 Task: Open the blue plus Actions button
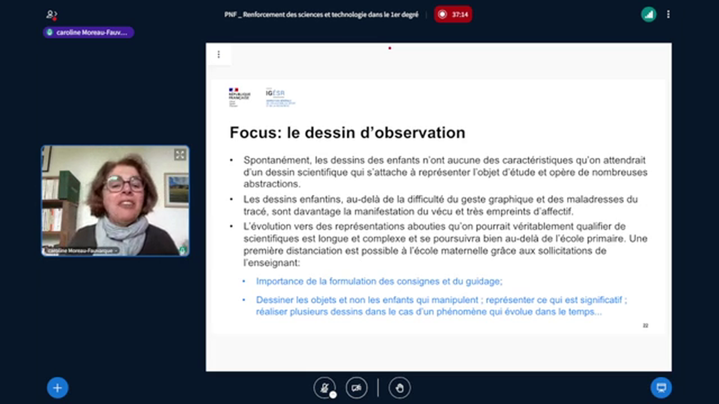(x=57, y=388)
